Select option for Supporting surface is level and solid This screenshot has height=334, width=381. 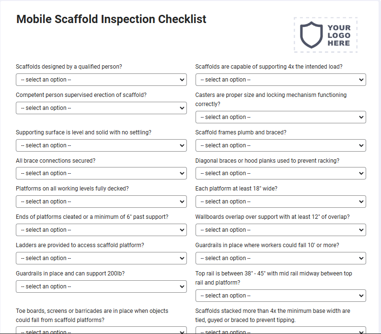pyautogui.click(x=101, y=145)
